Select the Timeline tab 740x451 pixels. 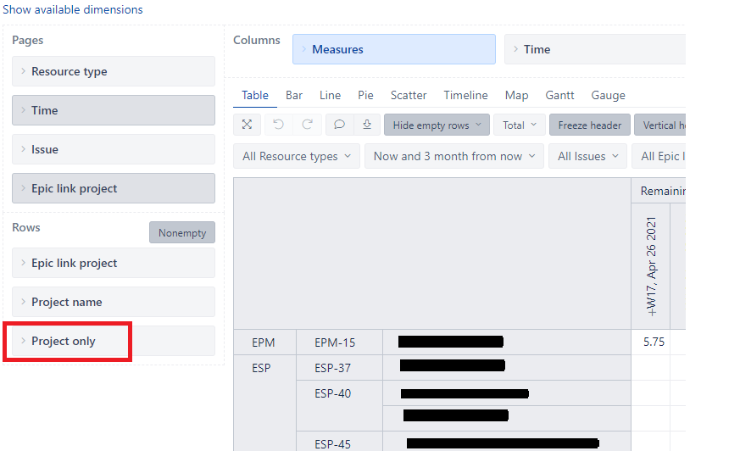(465, 95)
